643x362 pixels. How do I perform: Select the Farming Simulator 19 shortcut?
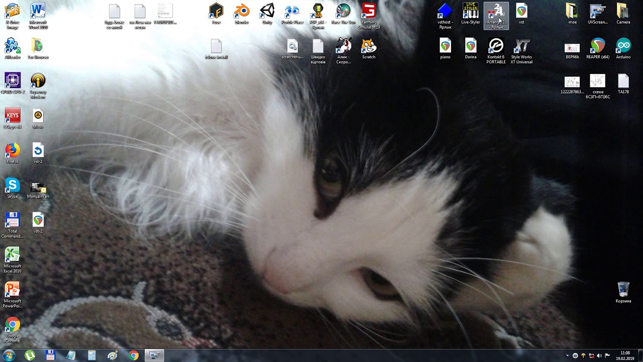[x=369, y=16]
